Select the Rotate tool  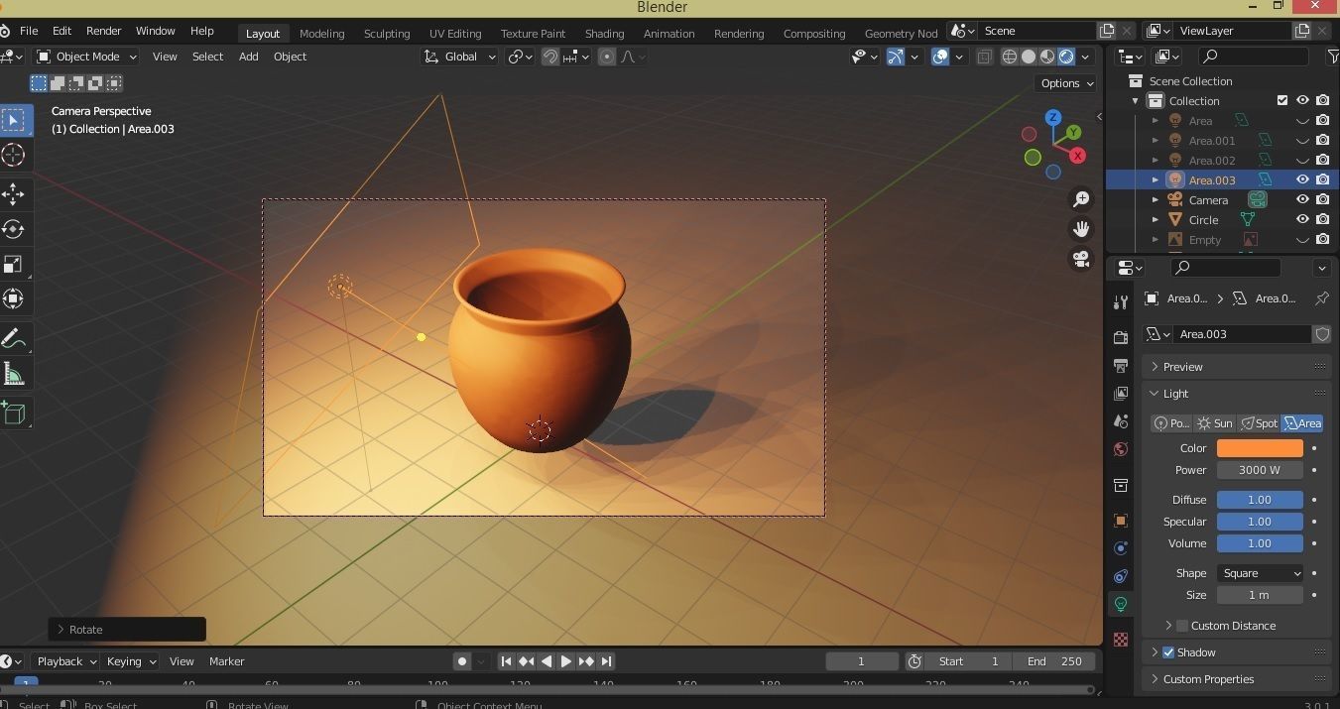pyautogui.click(x=14, y=229)
